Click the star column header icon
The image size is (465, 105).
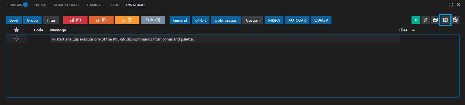pyautogui.click(x=17, y=30)
